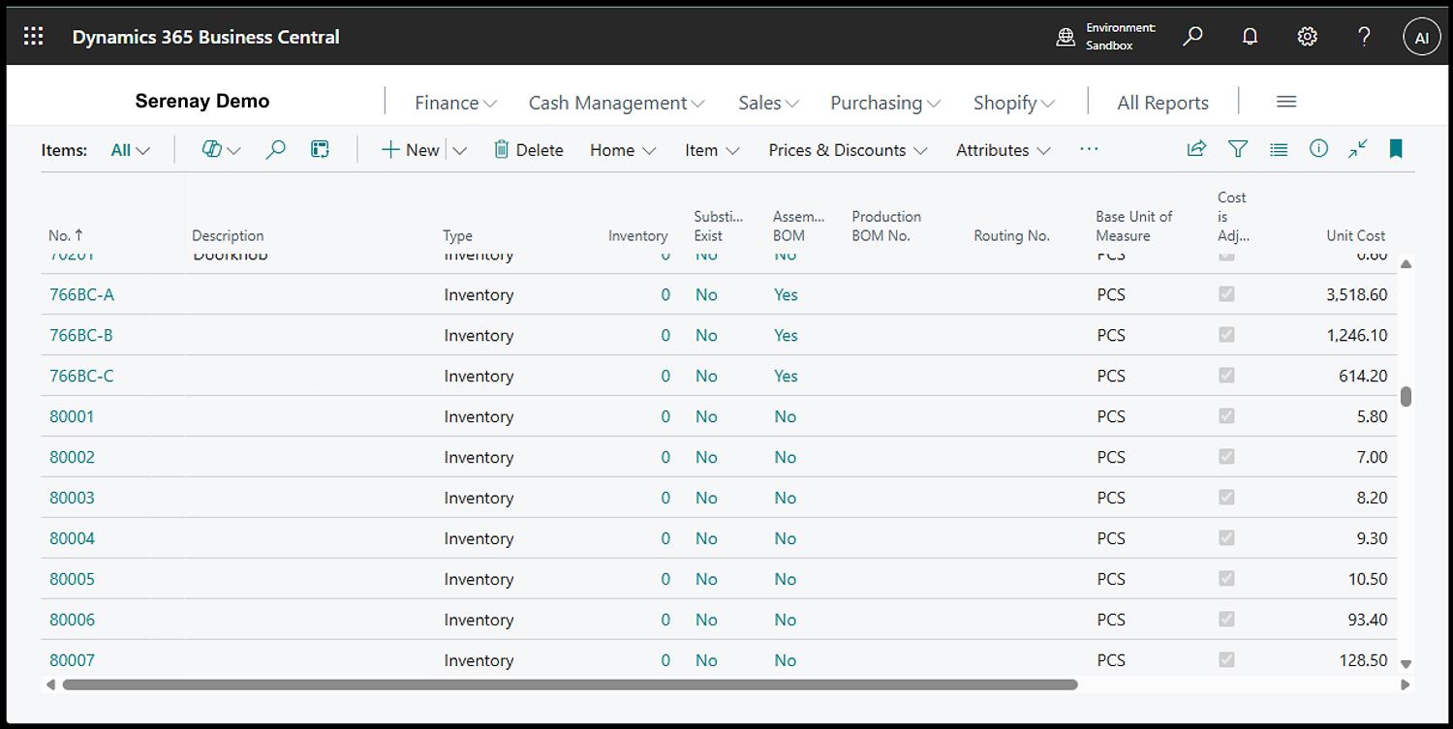Click the Environment Sandbox globe icon
This screenshot has height=729, width=1453.
point(1066,37)
